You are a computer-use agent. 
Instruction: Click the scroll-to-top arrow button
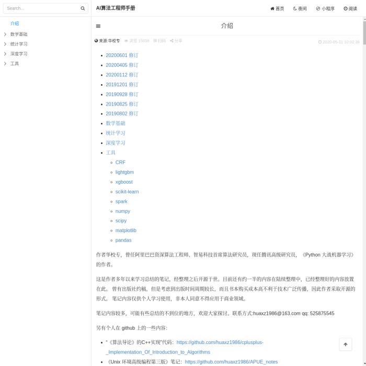point(345,344)
